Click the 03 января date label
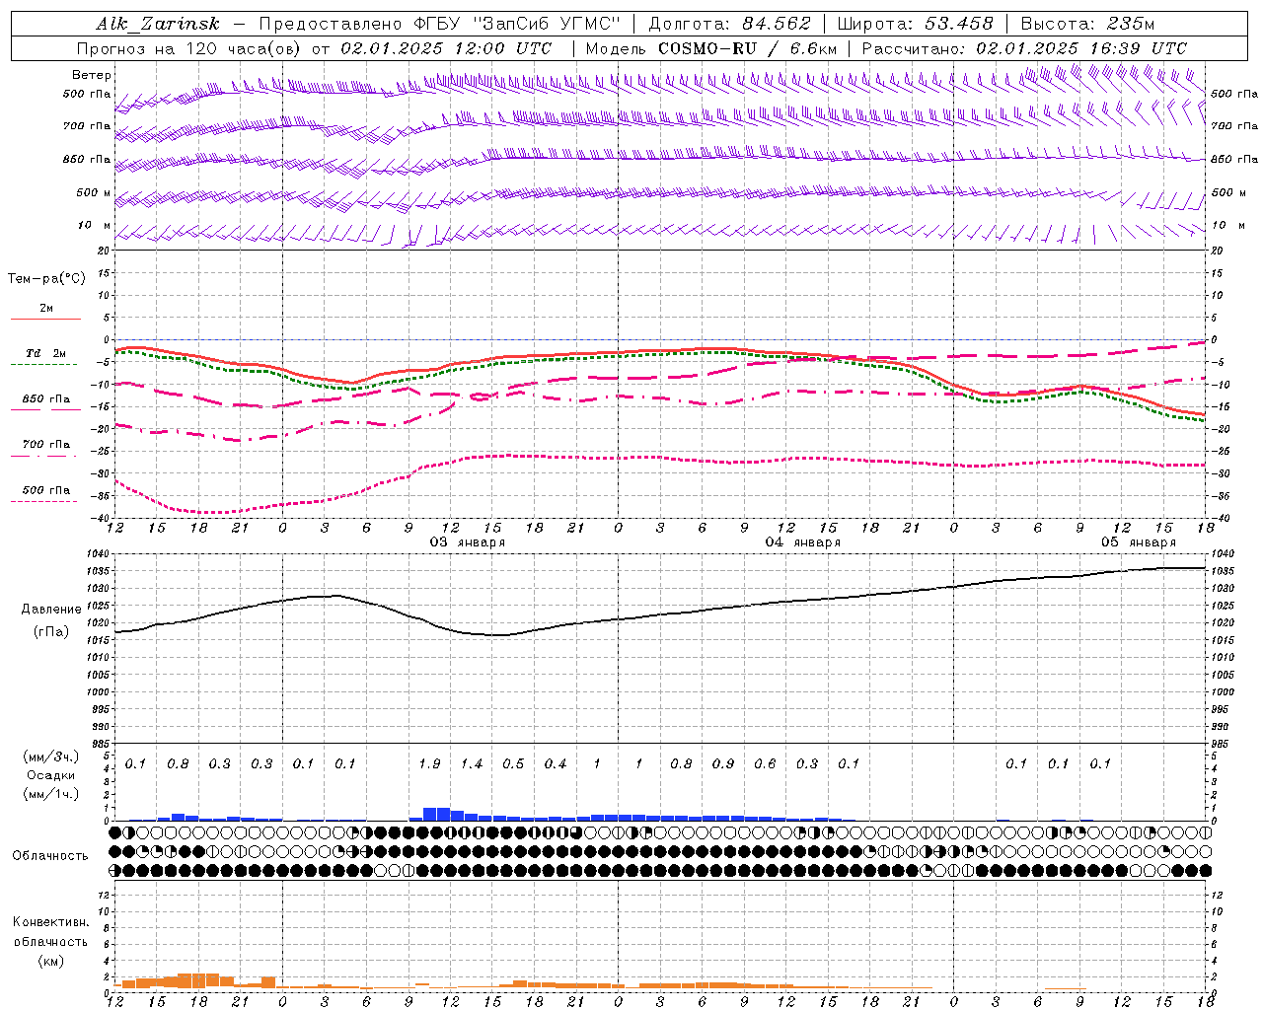Image resolution: width=1263 pixels, height=1010 pixels. (467, 541)
